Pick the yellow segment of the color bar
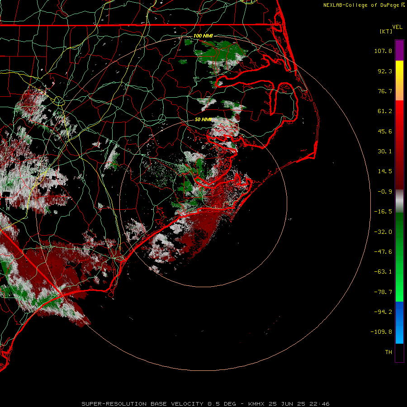 399,70
